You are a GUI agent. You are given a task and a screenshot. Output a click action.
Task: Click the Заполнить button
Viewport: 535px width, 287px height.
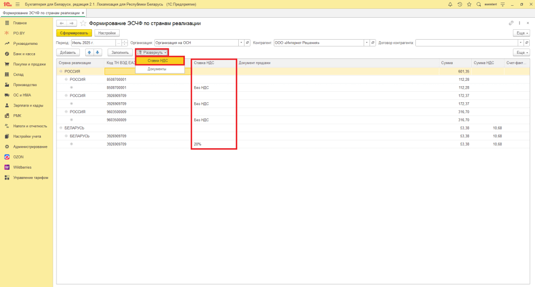[x=120, y=53]
